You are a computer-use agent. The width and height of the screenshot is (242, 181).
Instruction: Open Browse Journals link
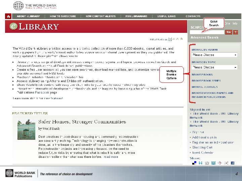tap(205, 87)
